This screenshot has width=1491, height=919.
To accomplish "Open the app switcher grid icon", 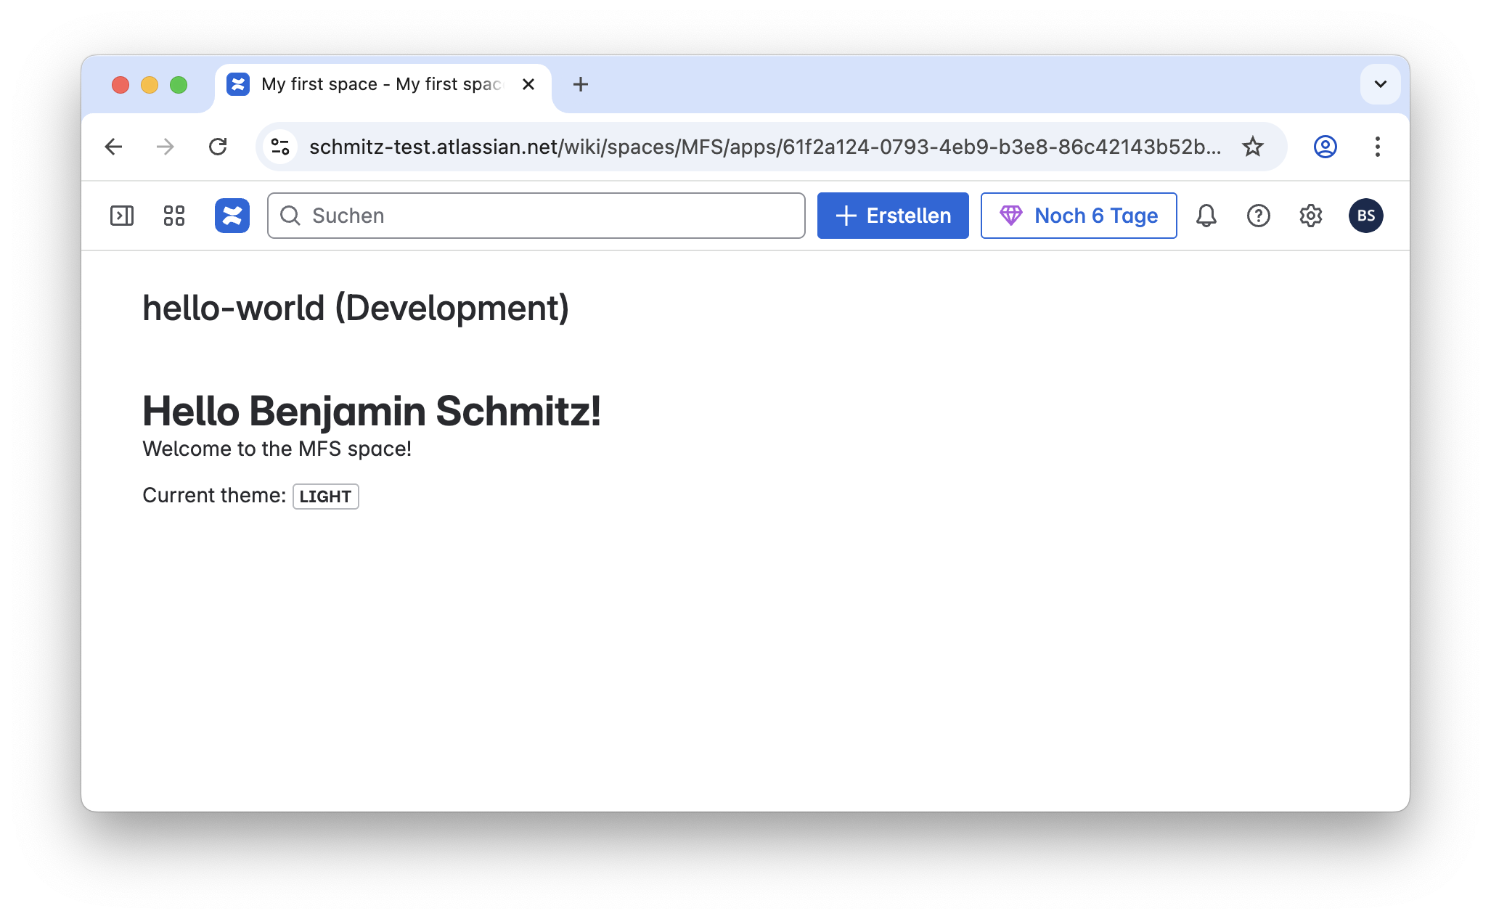I will click(174, 216).
